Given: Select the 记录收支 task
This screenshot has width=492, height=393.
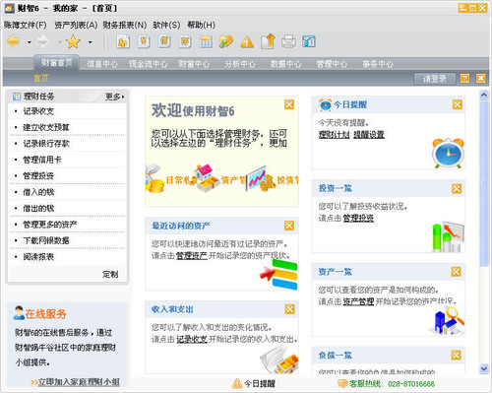Looking at the screenshot, I should point(38,111).
